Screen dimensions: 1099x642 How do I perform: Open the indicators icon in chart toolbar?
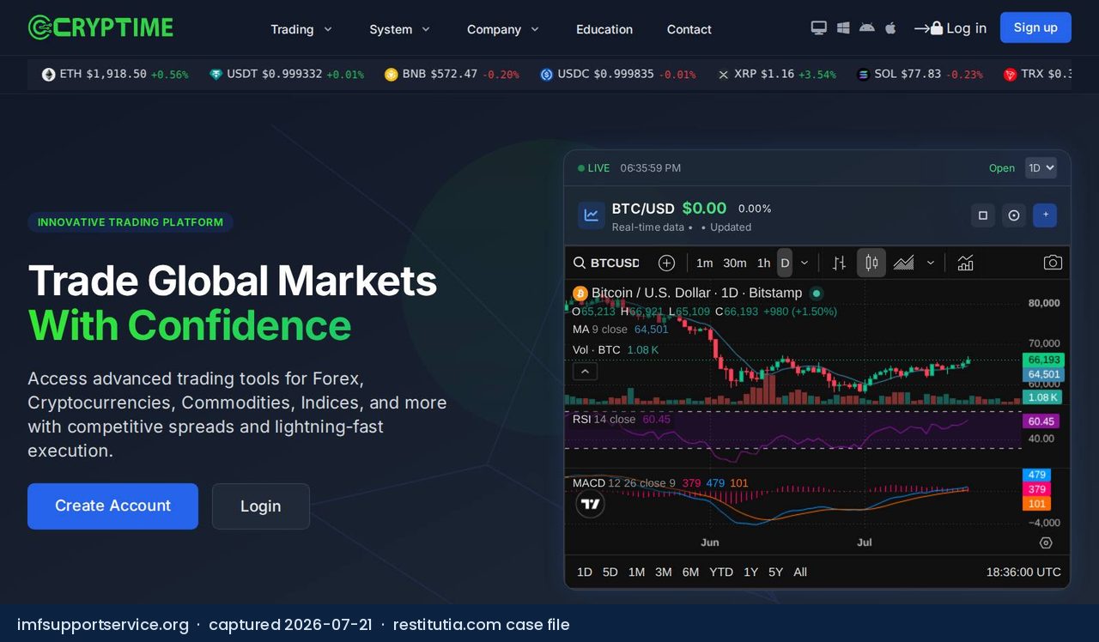[965, 263]
